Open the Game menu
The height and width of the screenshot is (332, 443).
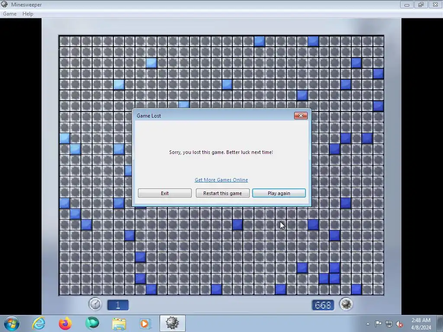10,13
